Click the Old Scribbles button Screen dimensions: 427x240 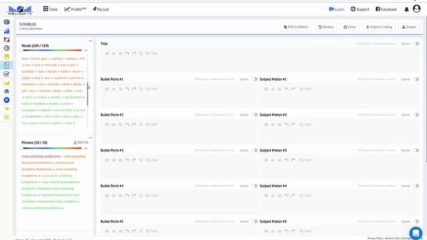pyautogui.click(x=296, y=27)
